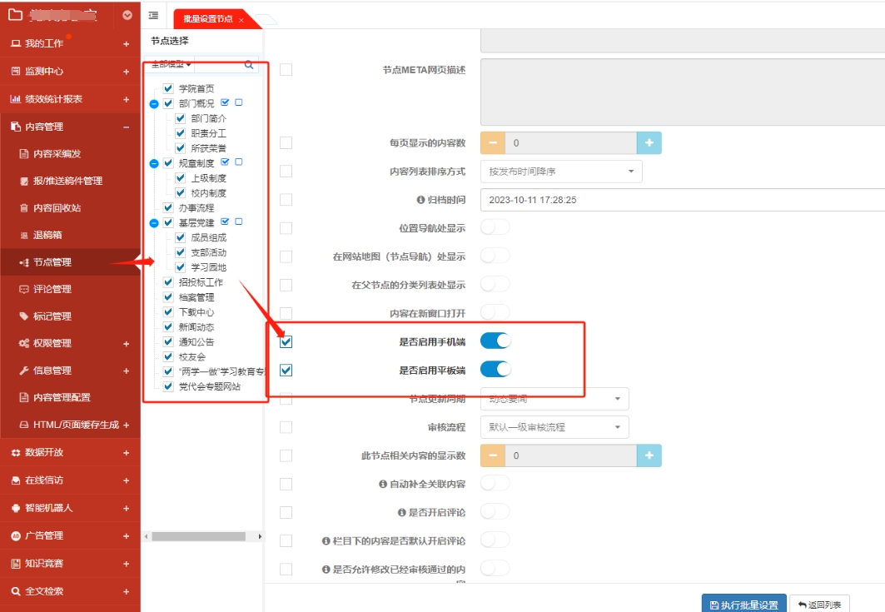Tick the checkbox left of 内容列表排序方式
This screenshot has height=612, width=885.
[286, 172]
